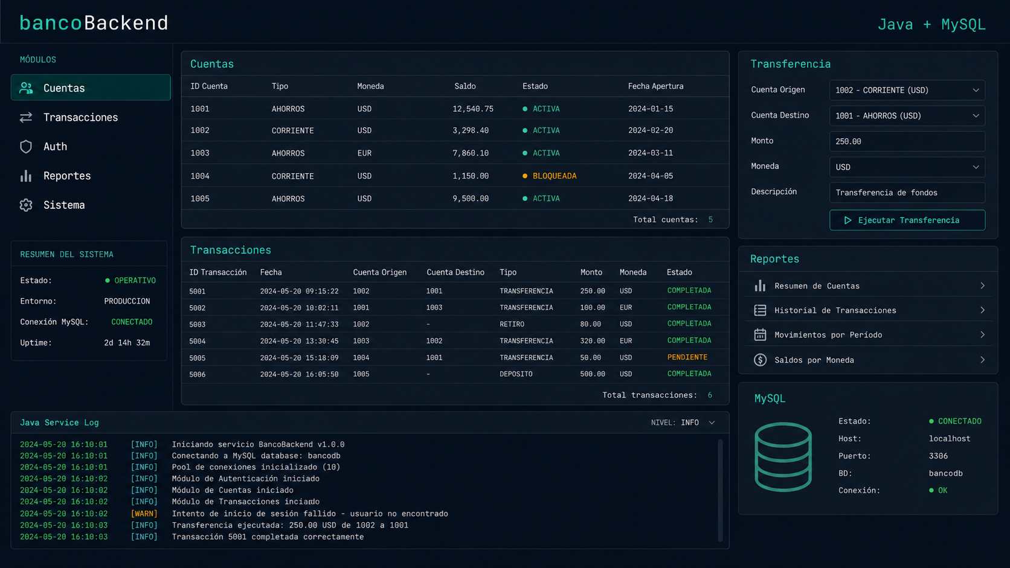1010x568 pixels.
Task: Expand Saldos por Moneda chevron
Action: click(x=982, y=360)
